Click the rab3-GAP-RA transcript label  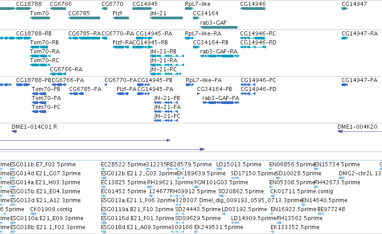[219, 52]
